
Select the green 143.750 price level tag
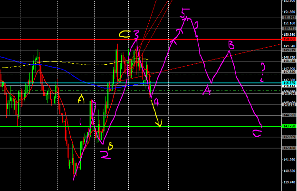(x=289, y=126)
